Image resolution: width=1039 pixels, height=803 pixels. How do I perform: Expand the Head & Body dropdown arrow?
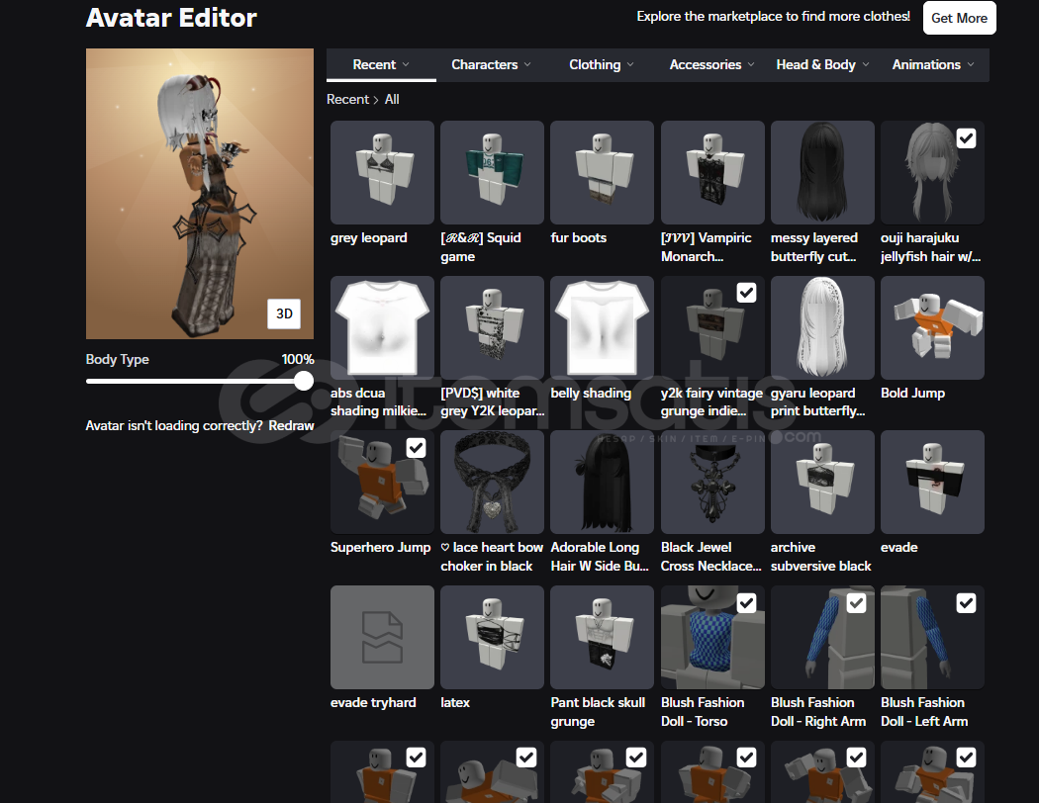click(866, 65)
